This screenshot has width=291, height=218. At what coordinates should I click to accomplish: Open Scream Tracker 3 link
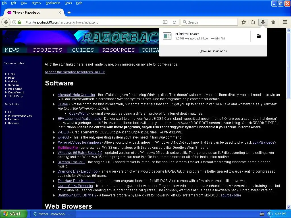pyautogui.click(x=71, y=162)
